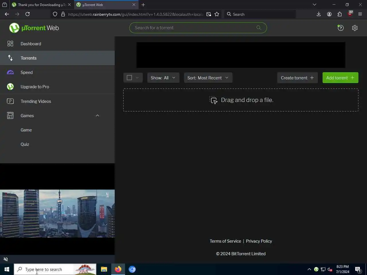Open the Windows Start menu
The width and height of the screenshot is (367, 275).
(7, 269)
